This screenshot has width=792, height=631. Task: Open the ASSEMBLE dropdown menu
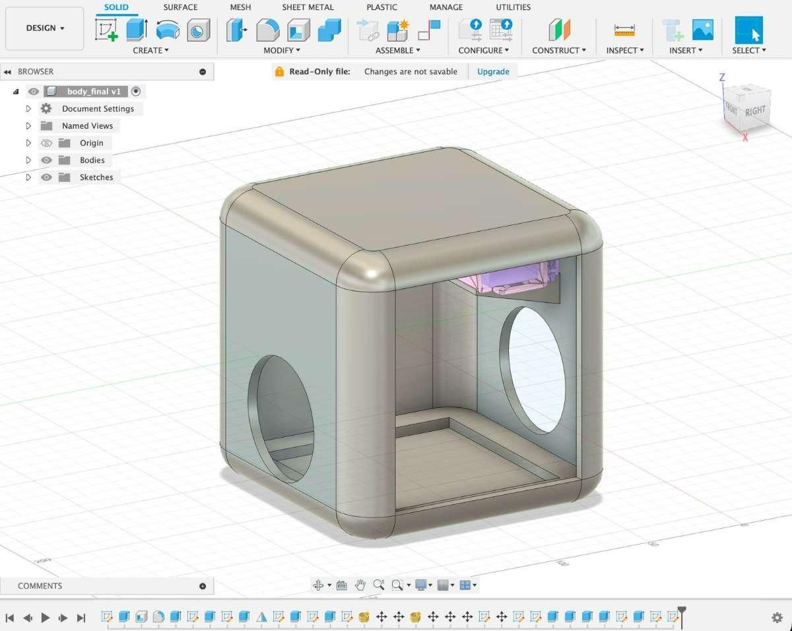click(398, 50)
